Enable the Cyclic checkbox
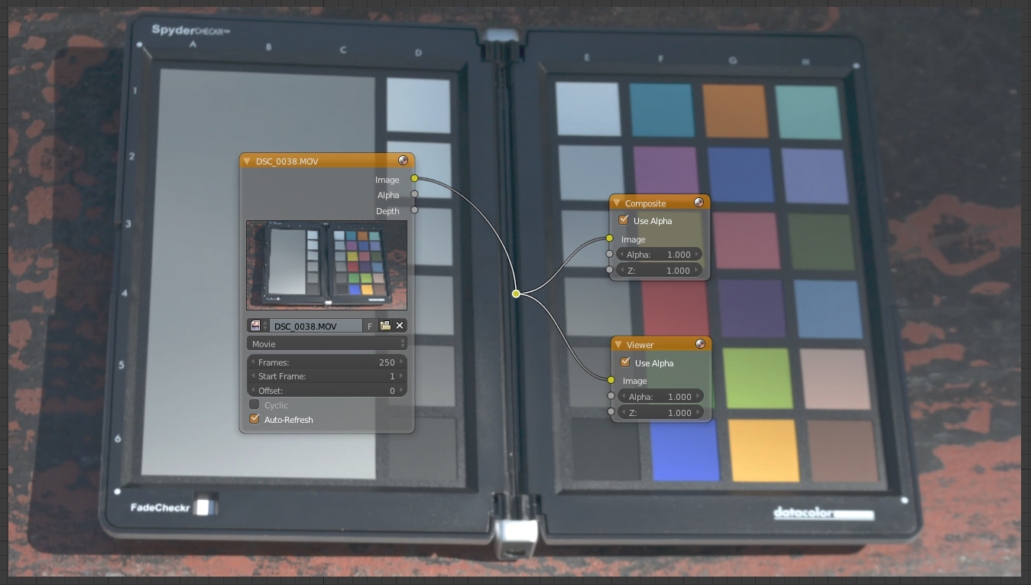This screenshot has width=1031, height=585. pyautogui.click(x=255, y=405)
